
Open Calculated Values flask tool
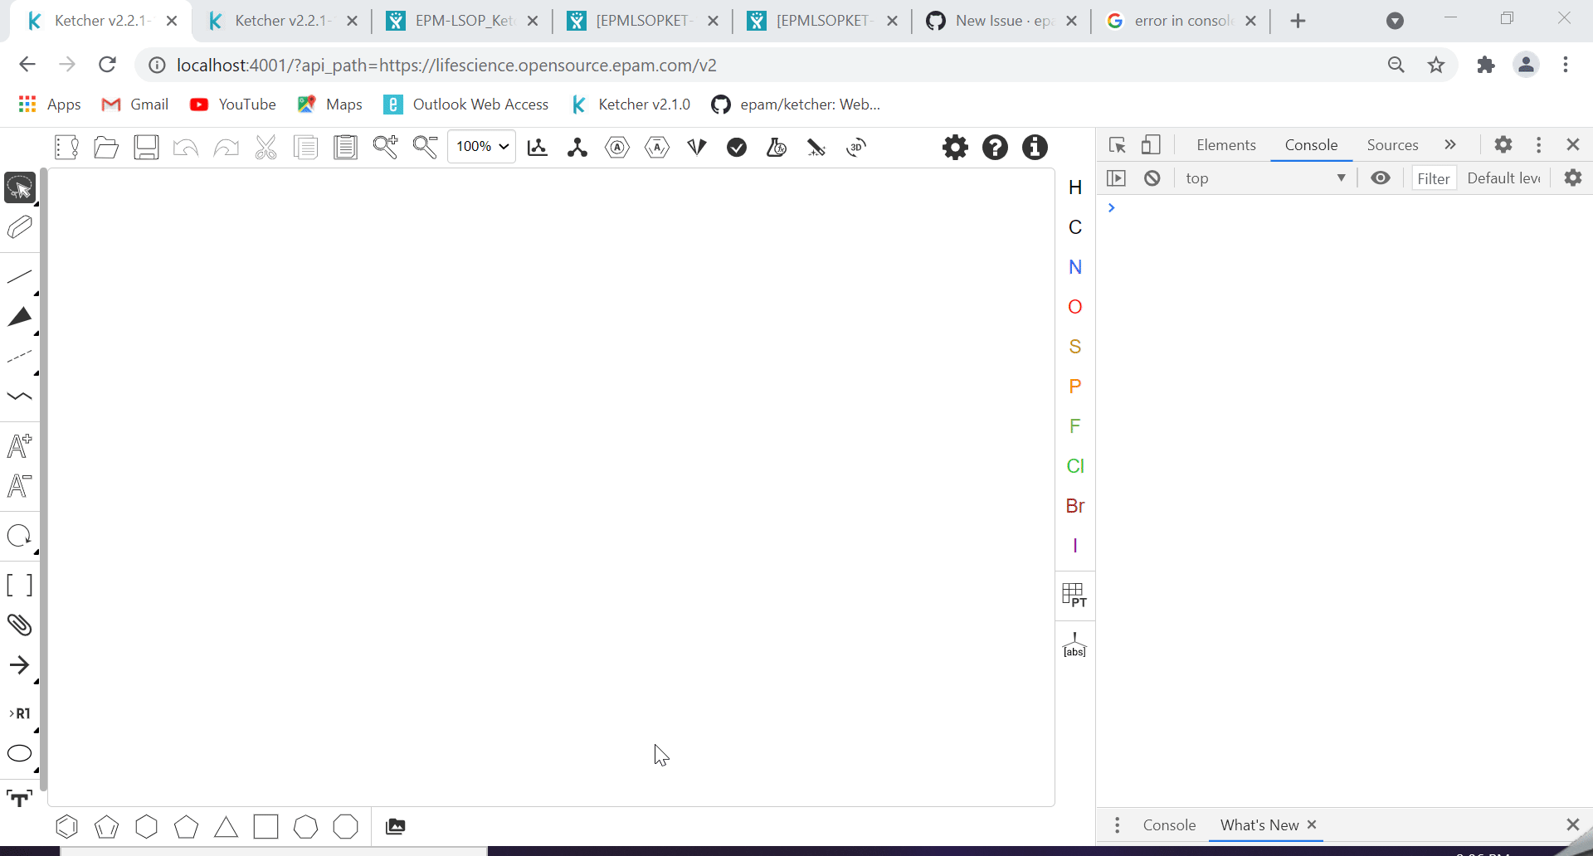pos(777,148)
